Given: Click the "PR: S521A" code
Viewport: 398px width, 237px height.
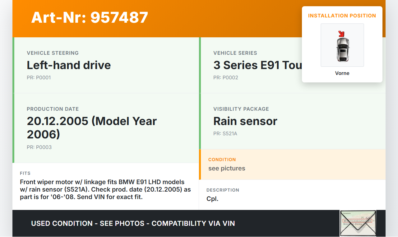Looking at the screenshot, I should tap(225, 133).
